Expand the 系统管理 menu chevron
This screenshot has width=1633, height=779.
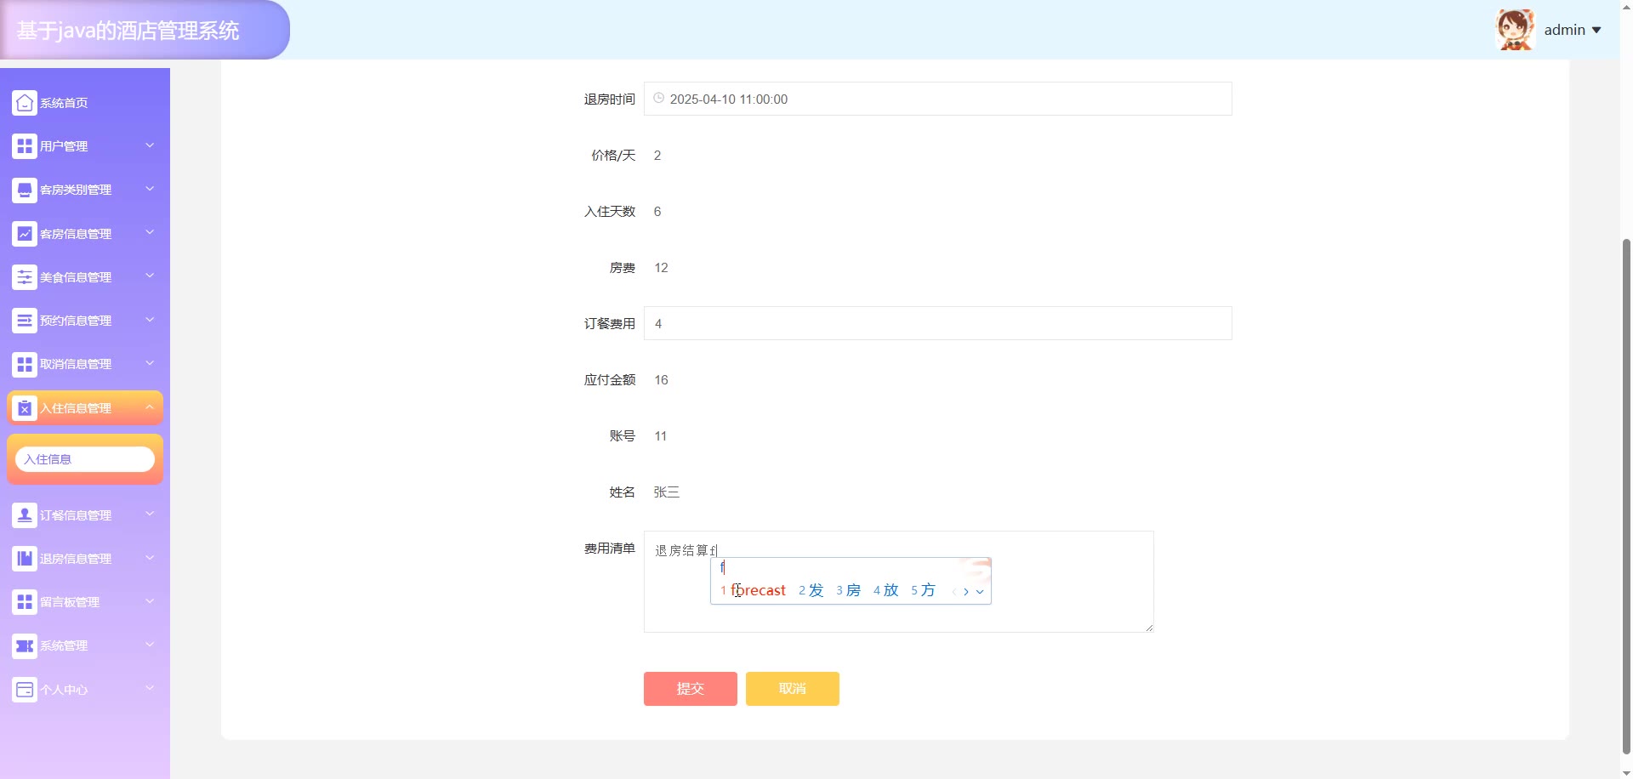[150, 645]
